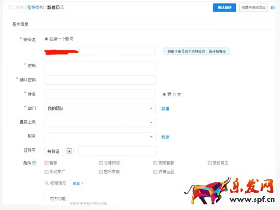Focus the 密码 input field
This screenshot has height=210, width=280.
click(x=100, y=66)
